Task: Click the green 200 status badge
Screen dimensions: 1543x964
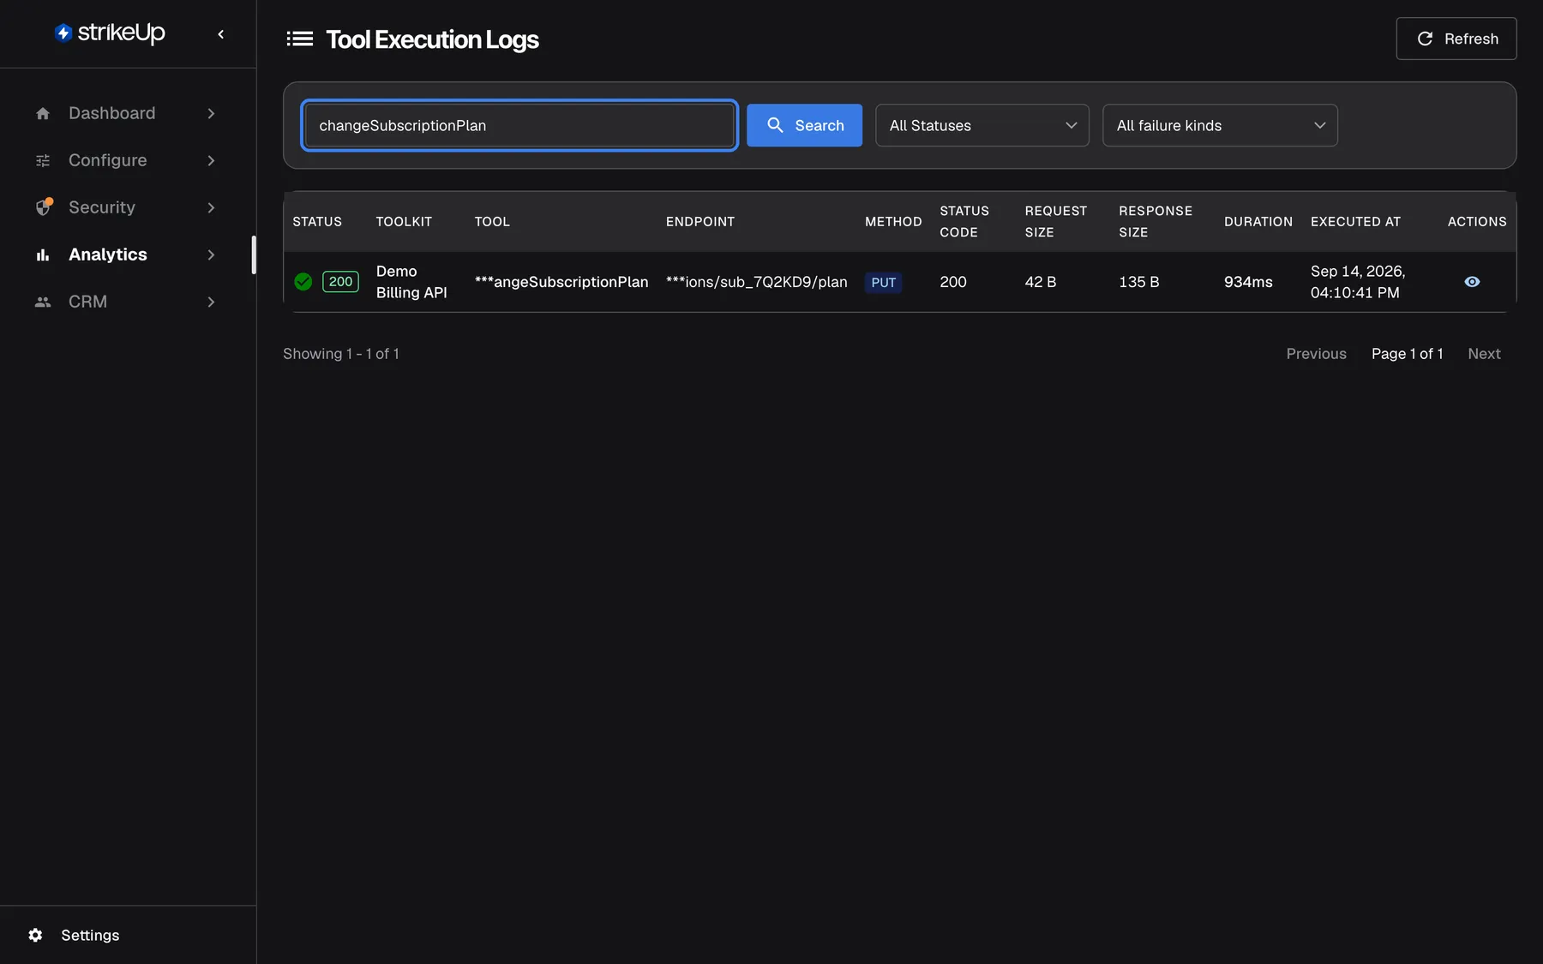Action: click(x=340, y=282)
